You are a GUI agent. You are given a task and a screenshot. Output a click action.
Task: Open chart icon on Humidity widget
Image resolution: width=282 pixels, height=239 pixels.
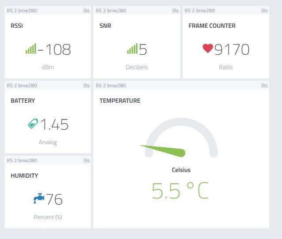[86, 161]
